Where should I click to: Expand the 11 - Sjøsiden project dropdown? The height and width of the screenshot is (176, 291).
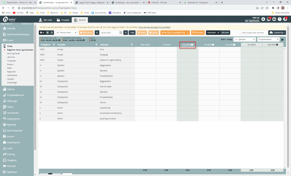click(244, 40)
